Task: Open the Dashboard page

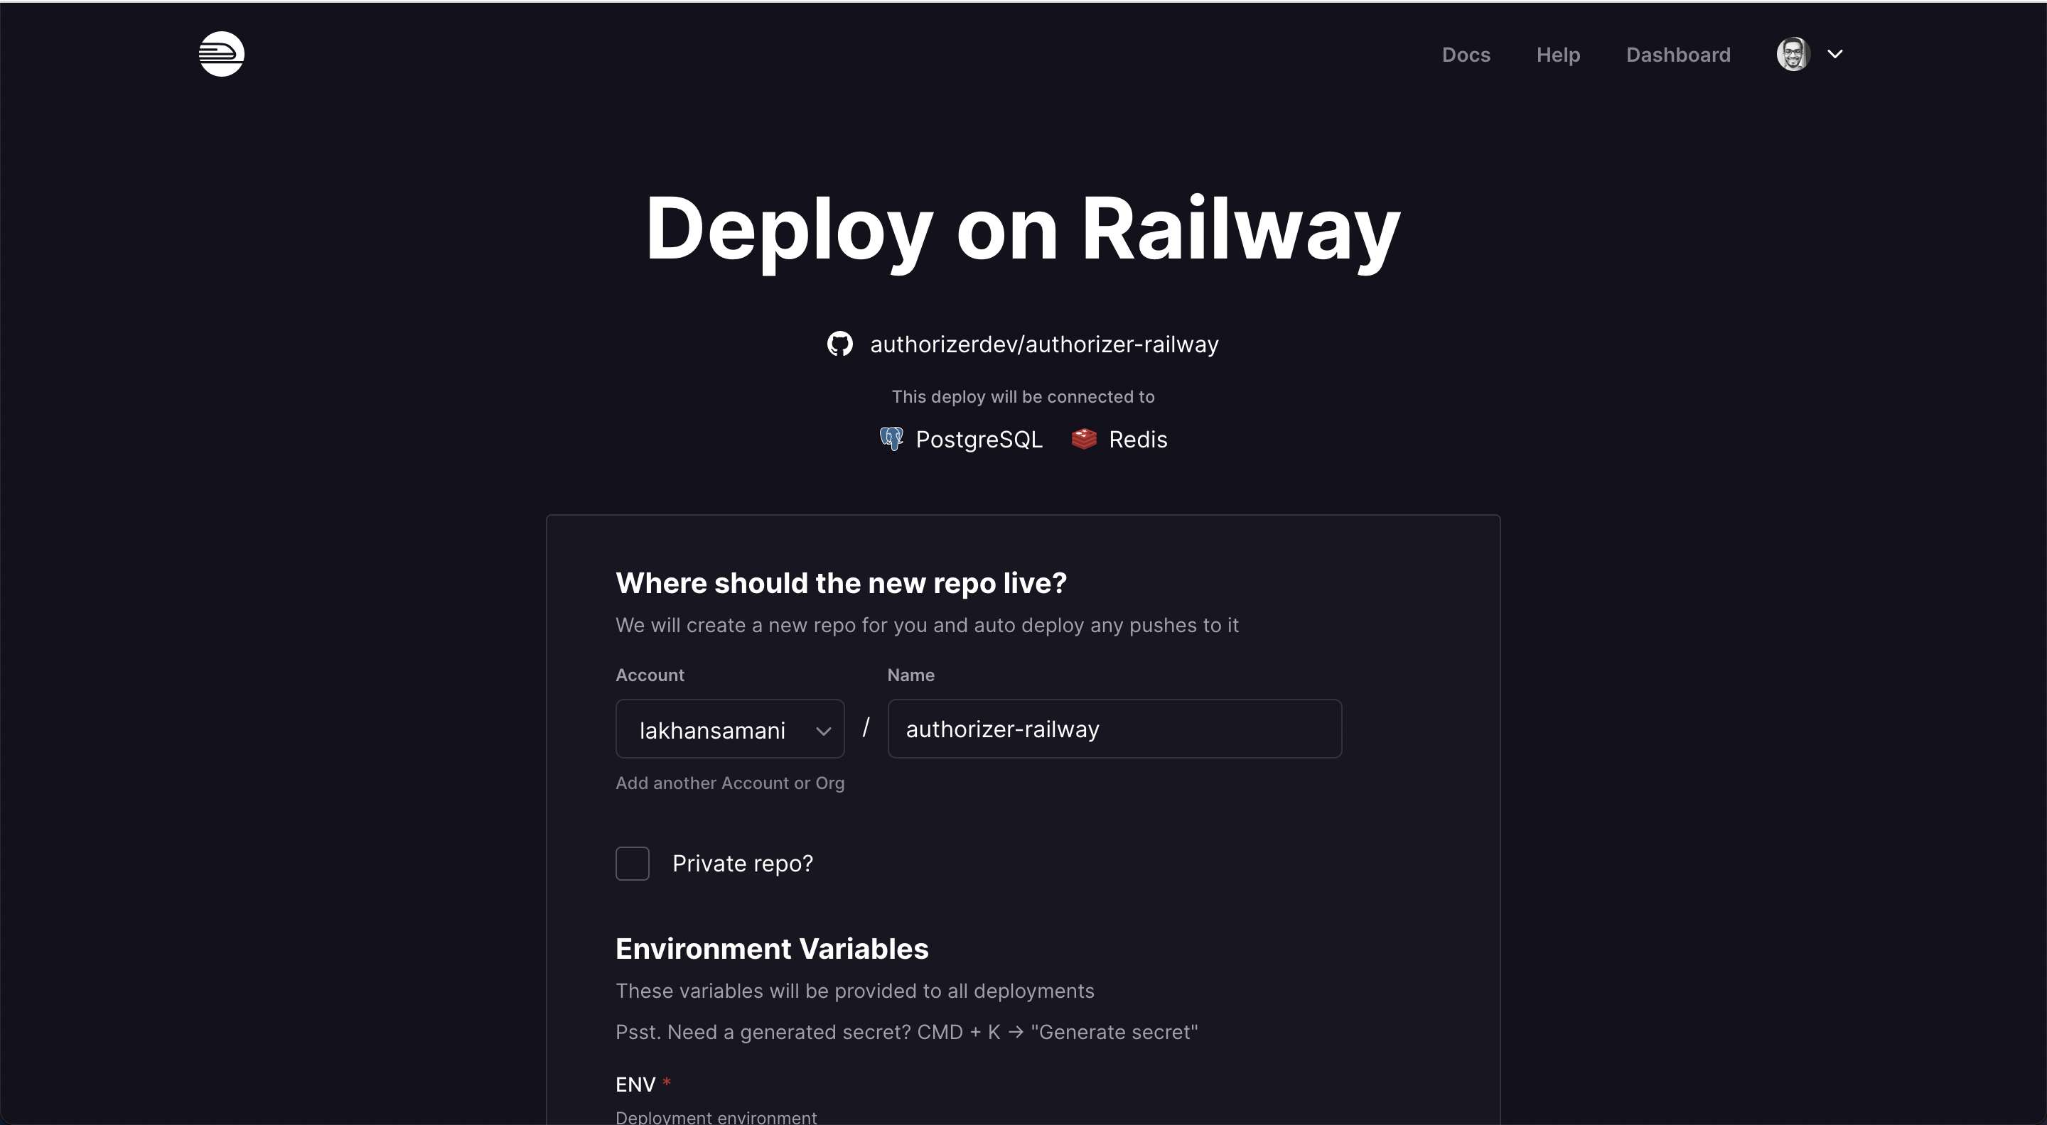Action: pos(1678,54)
